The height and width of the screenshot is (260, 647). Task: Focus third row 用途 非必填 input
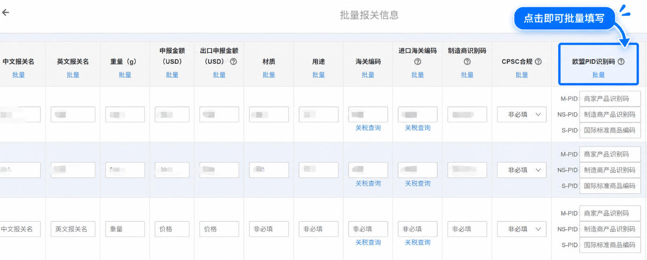tap(318, 229)
